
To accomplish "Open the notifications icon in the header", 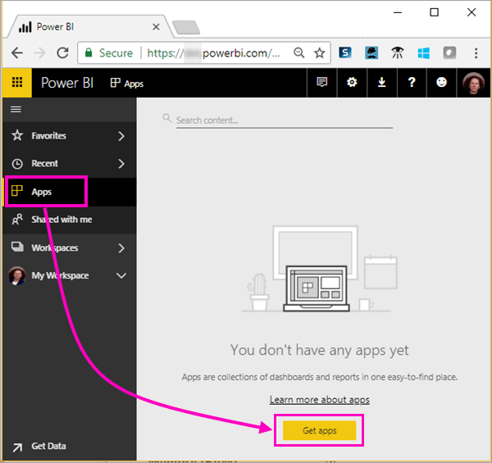I will [x=322, y=83].
